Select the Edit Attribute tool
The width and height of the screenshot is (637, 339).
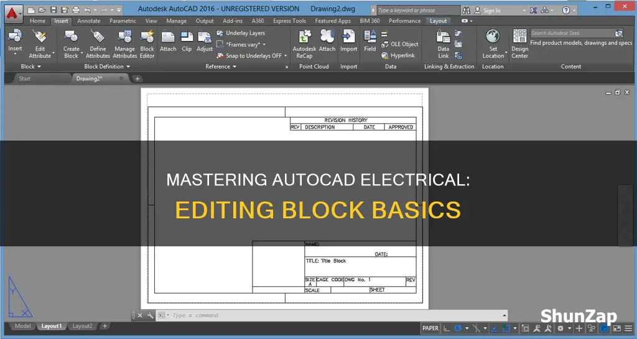(40, 44)
